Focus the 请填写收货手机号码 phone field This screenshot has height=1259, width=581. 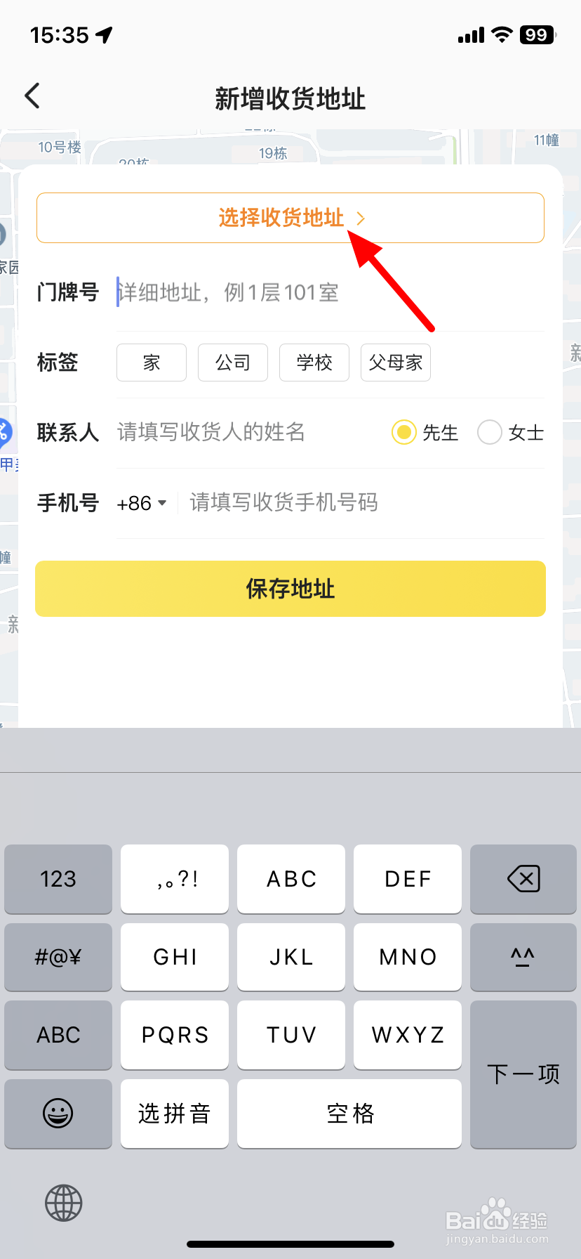coord(366,503)
